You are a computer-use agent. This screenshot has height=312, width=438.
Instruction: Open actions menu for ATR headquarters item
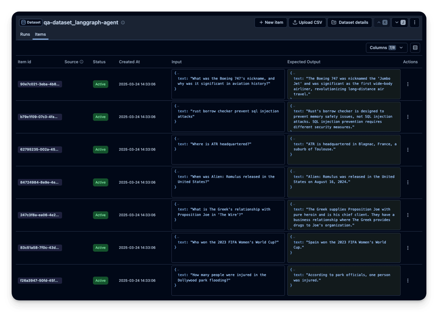pyautogui.click(x=408, y=150)
